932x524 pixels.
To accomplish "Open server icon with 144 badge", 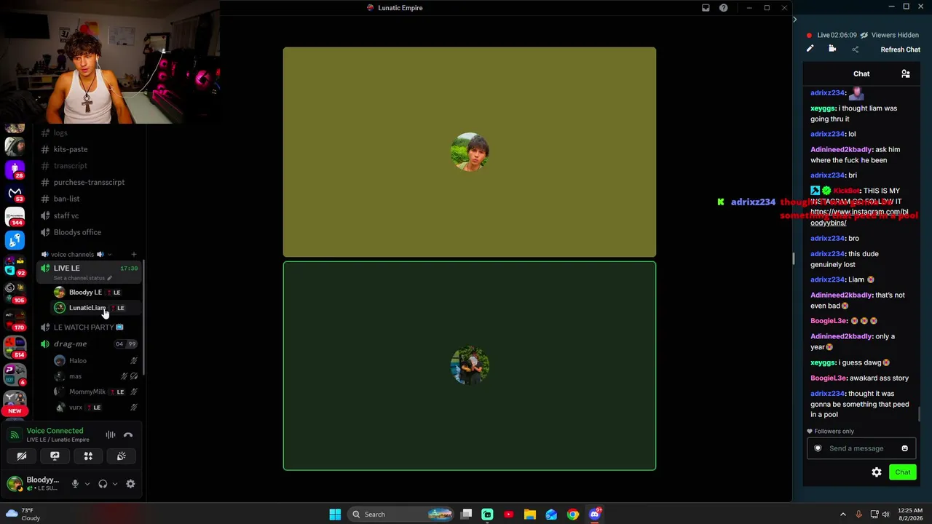I will pos(15,217).
